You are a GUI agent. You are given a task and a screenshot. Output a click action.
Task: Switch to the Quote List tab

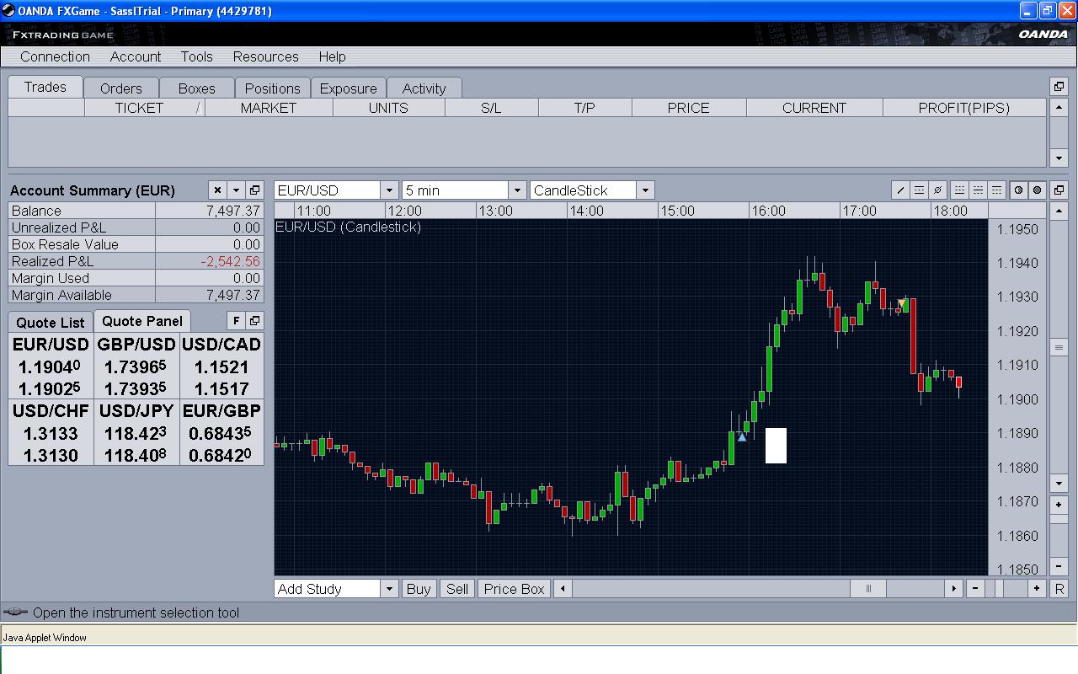click(51, 323)
